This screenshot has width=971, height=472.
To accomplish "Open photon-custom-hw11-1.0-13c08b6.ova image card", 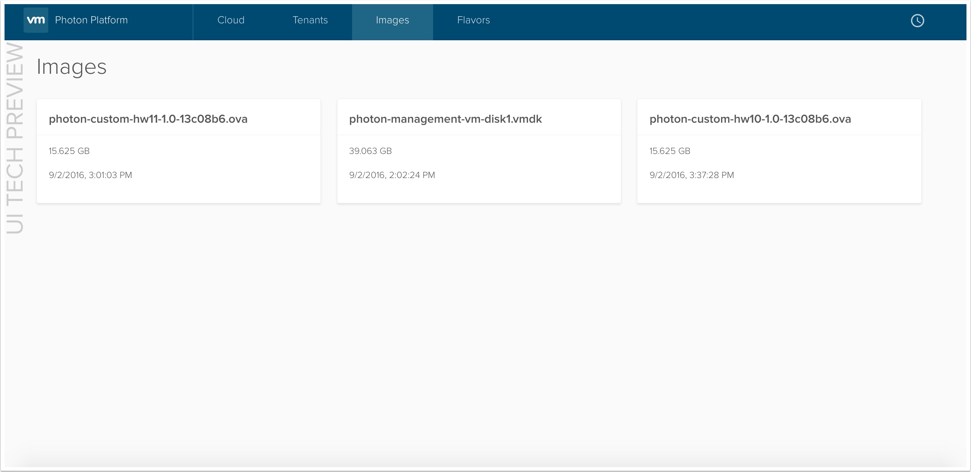I will [179, 151].
